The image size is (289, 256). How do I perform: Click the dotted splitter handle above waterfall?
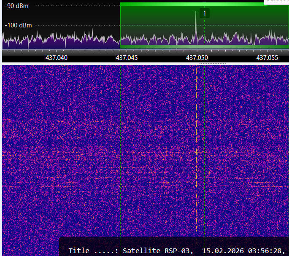coord(212,64)
